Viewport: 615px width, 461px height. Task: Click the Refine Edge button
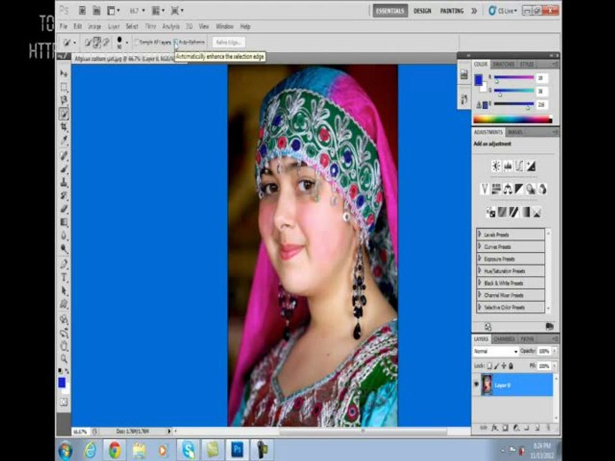pyautogui.click(x=229, y=42)
